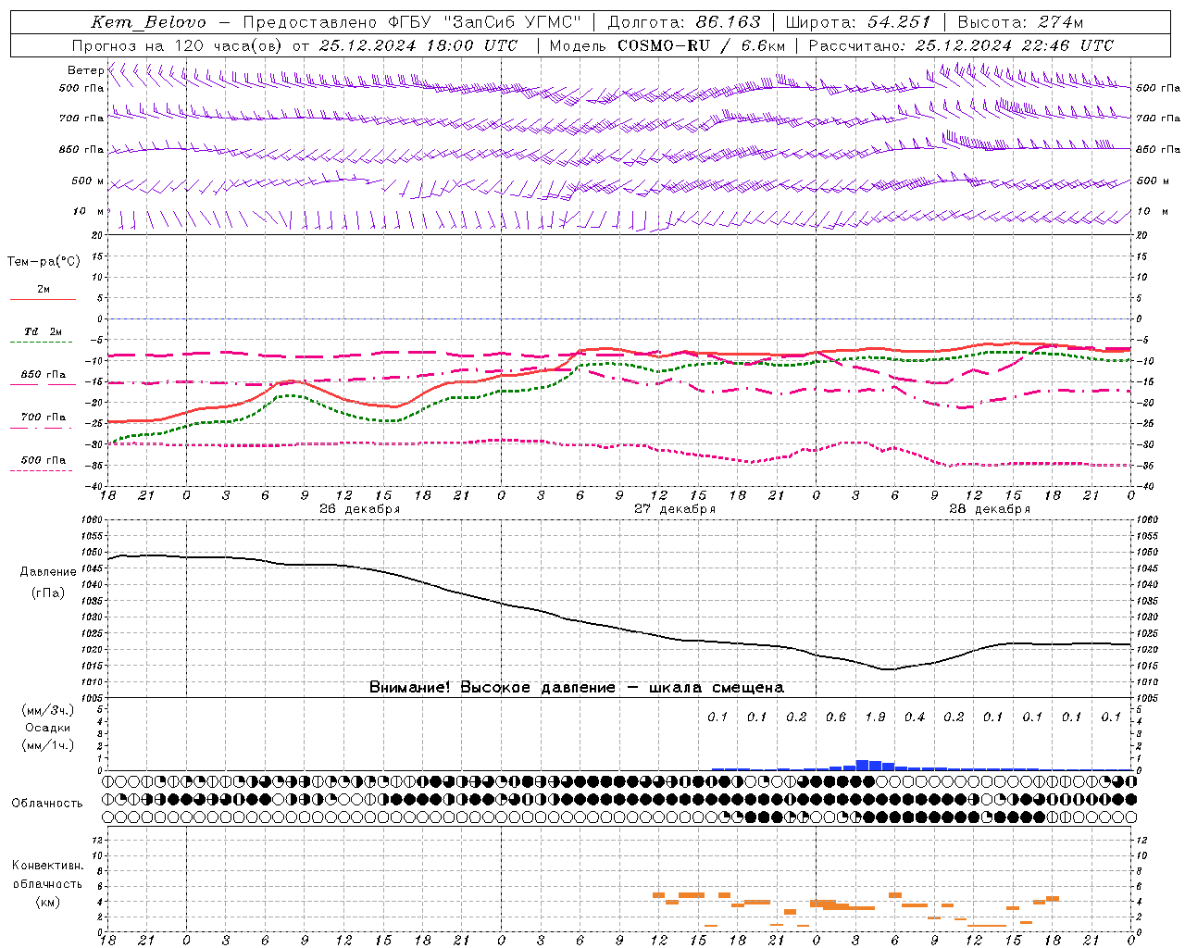
Task: Click the Td 2м legend entry
Action: point(43,331)
